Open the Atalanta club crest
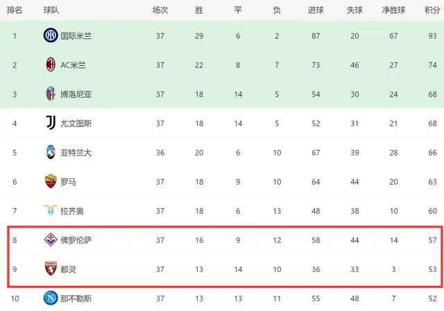 pos(51,152)
